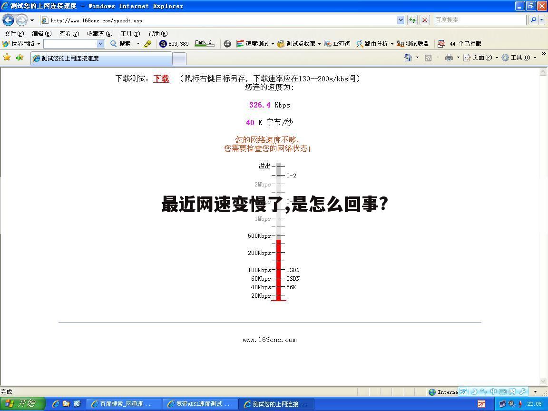The height and width of the screenshot is (411, 548).
Task: Open the 工具(T) menu in menu bar
Action: click(130, 34)
